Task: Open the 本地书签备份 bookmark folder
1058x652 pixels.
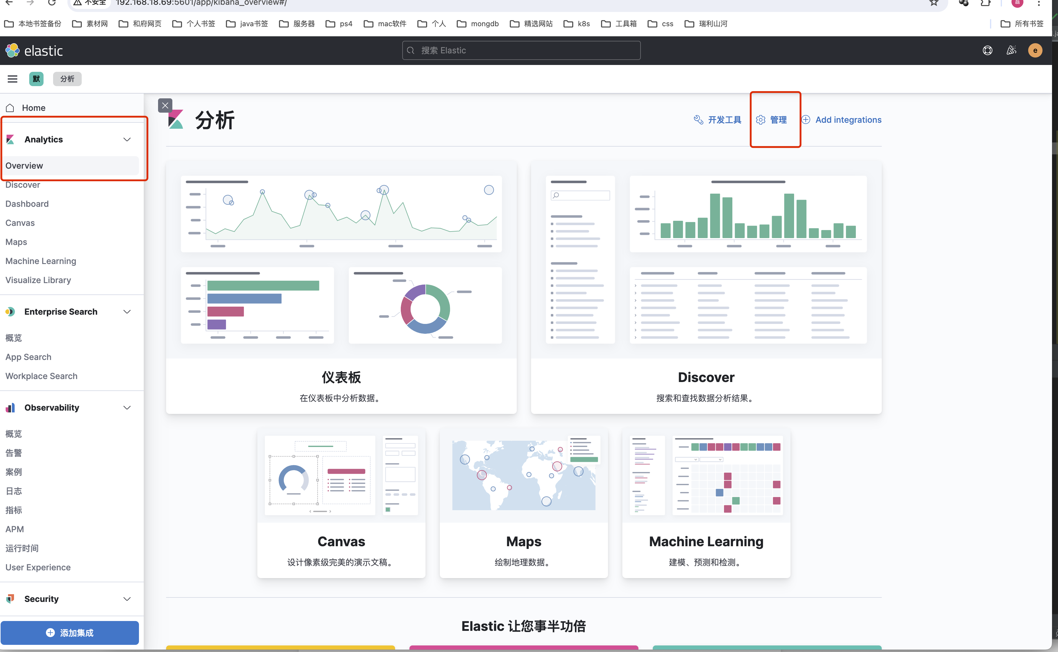Action: coord(33,24)
